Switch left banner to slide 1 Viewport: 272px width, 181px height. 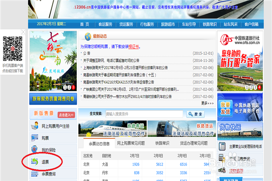point(65,87)
